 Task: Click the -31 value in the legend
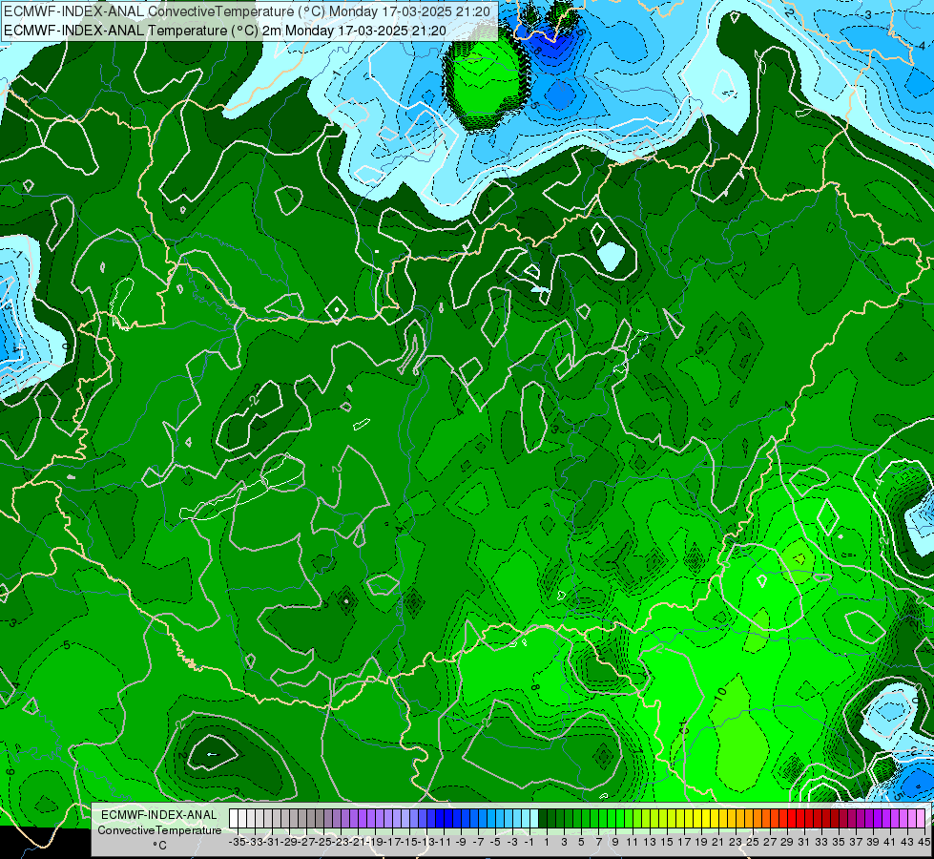[272, 842]
